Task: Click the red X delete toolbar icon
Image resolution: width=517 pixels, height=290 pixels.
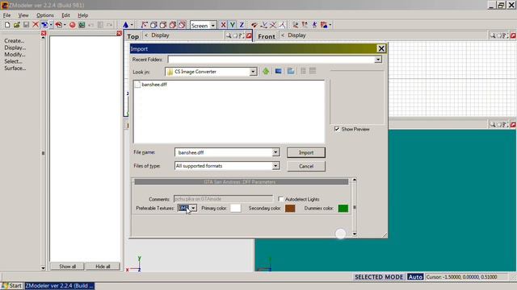Action: [36, 25]
